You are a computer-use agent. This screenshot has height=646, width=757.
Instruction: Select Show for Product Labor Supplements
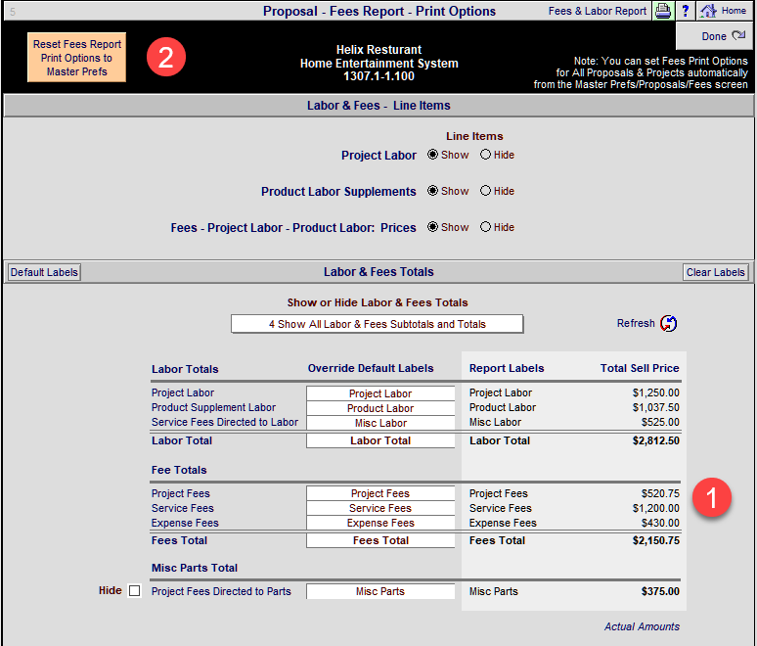432,191
